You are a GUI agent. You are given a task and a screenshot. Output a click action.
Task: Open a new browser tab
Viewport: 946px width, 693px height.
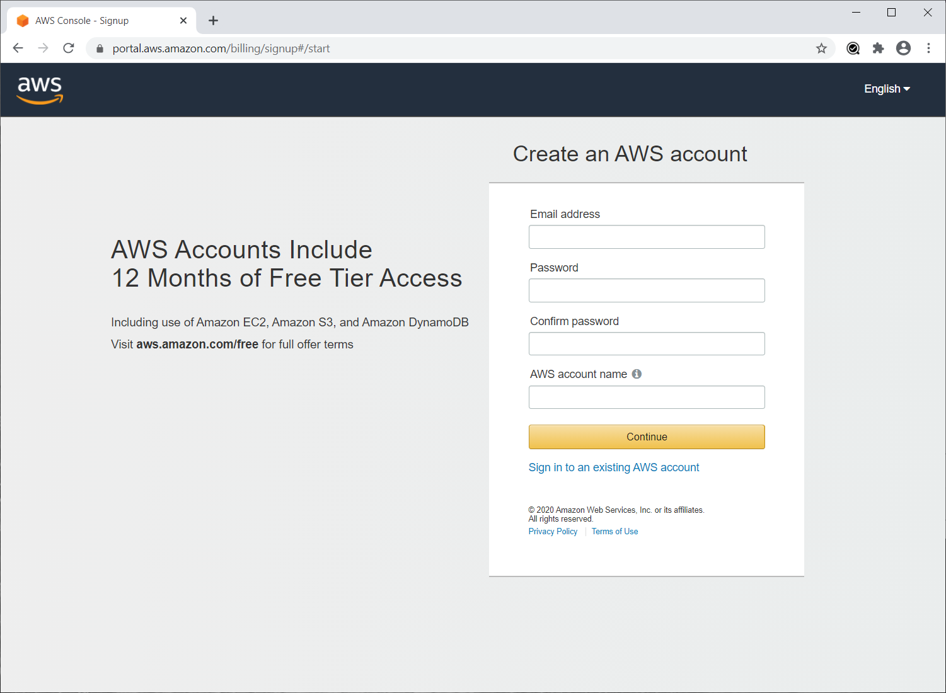pos(213,21)
